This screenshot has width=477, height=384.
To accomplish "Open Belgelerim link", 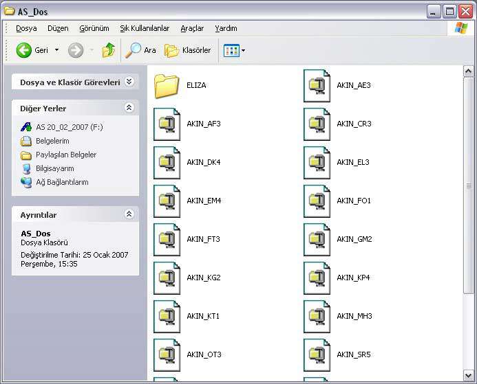I will pyautogui.click(x=52, y=141).
